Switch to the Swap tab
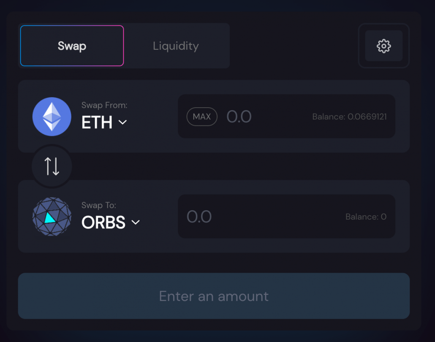Viewport: 435px width, 342px height. tap(72, 46)
